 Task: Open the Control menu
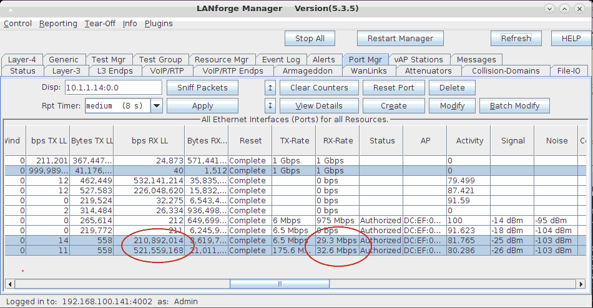click(x=17, y=24)
